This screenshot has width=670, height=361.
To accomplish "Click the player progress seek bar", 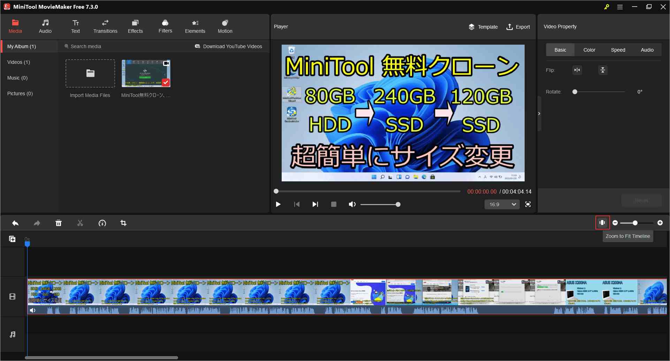I will pos(367,191).
